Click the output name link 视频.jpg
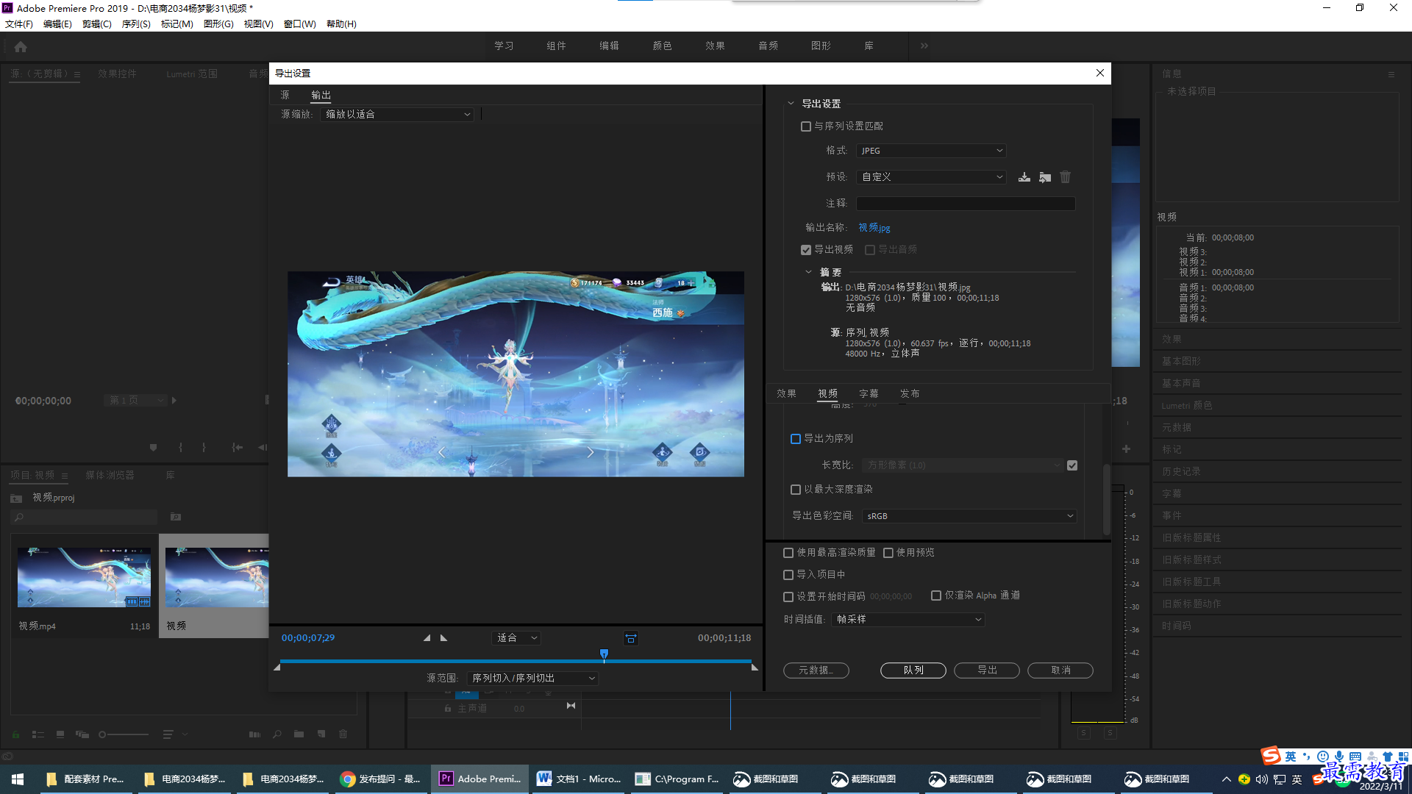 point(874,228)
